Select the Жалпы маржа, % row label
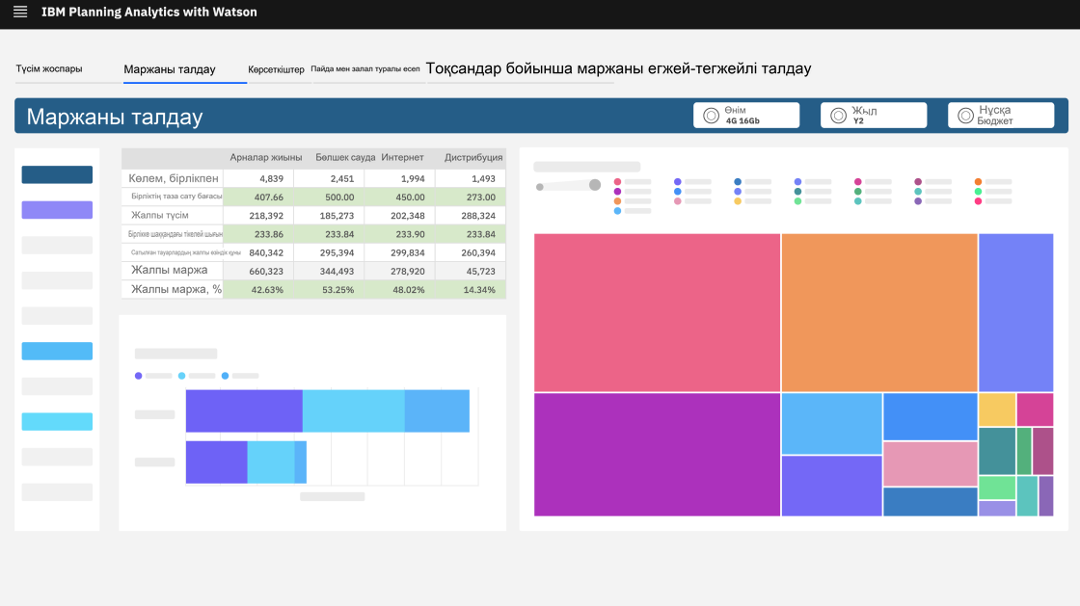The width and height of the screenshot is (1080, 606). point(176,290)
